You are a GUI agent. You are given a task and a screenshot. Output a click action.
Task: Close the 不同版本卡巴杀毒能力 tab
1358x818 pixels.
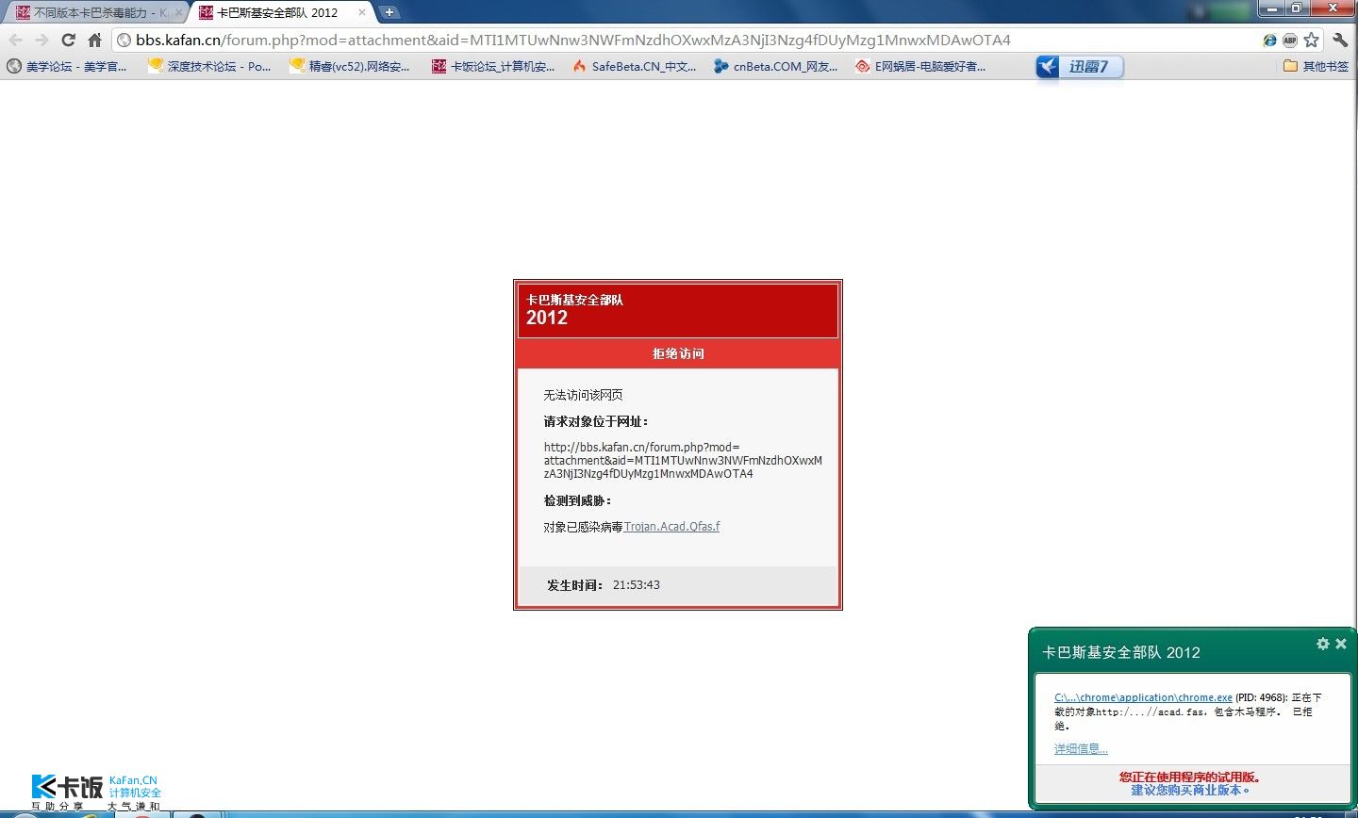point(178,12)
